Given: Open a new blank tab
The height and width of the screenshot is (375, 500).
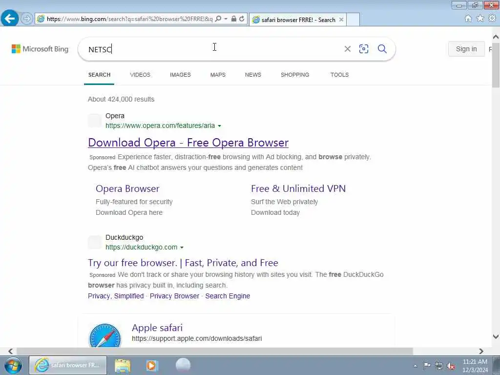Looking at the screenshot, I should coord(353,20).
